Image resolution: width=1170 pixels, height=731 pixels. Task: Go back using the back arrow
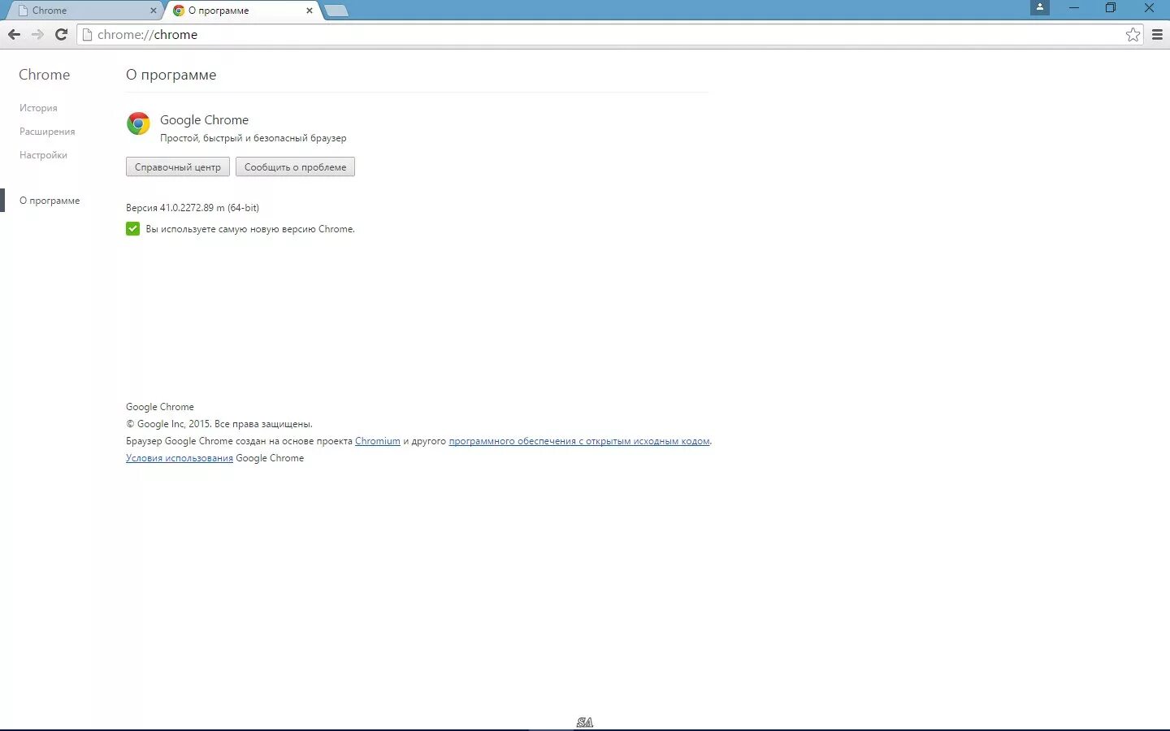coord(14,34)
